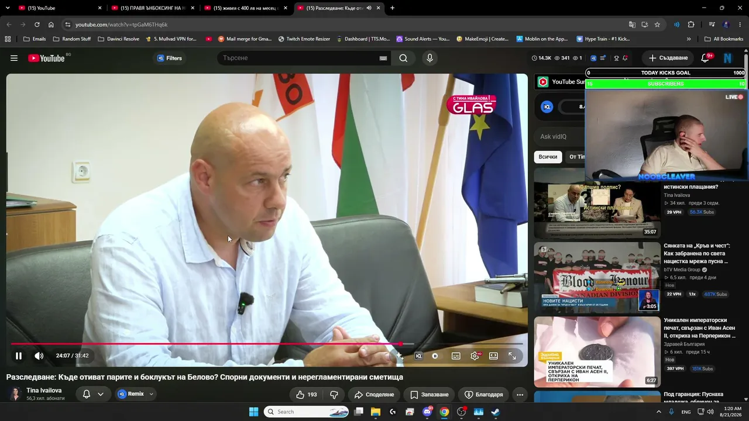Open the Emails bookmark folder
The height and width of the screenshot is (421, 749).
[x=35, y=39]
